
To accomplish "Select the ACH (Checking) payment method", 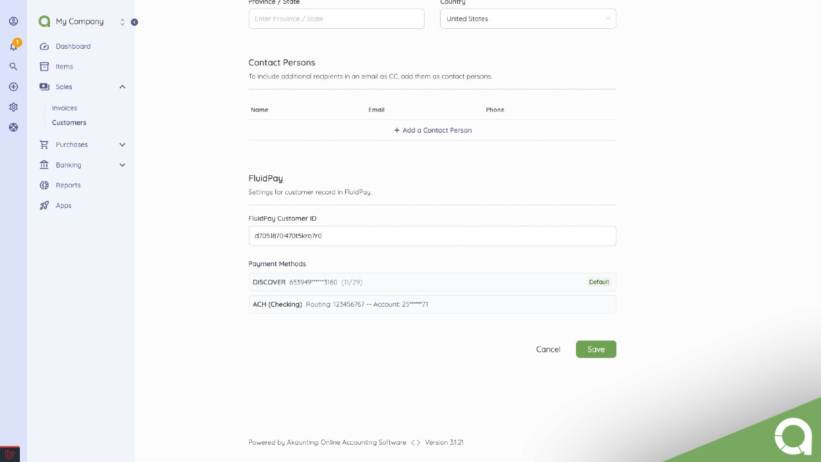I will (432, 304).
